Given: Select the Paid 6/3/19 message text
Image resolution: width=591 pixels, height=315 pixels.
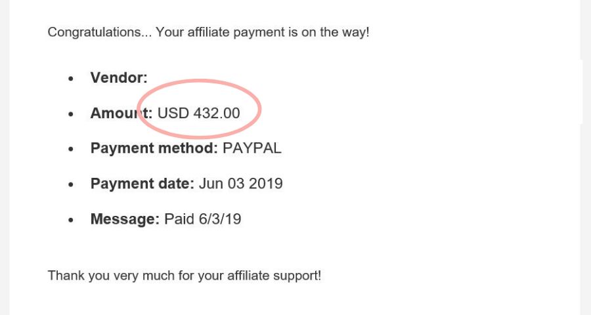Looking at the screenshot, I should [x=203, y=219].
